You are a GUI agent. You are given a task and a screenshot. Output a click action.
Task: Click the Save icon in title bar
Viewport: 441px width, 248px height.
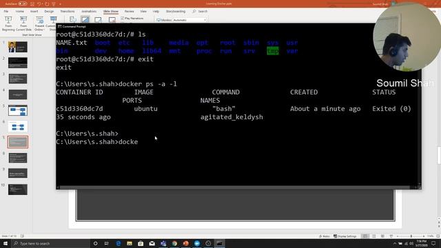click(x=32, y=4)
